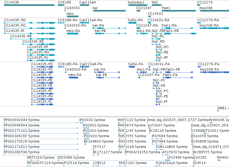Click the CG6188-PA protein label
The height and width of the screenshot is (167, 229).
click(x=68, y=64)
